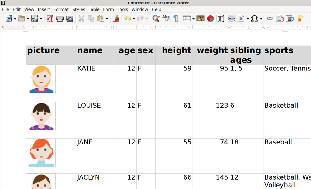Open the Edit menu
This screenshot has height=189, width=311.
click(x=17, y=9)
